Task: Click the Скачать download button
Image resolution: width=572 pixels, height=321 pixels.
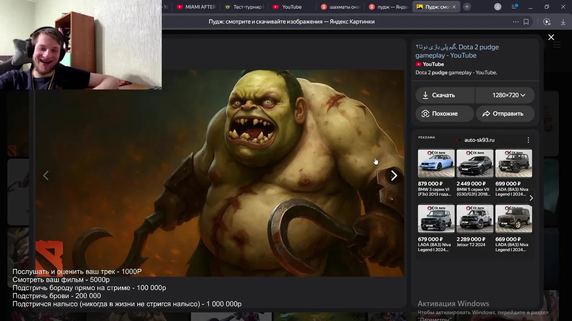Action: pos(445,95)
